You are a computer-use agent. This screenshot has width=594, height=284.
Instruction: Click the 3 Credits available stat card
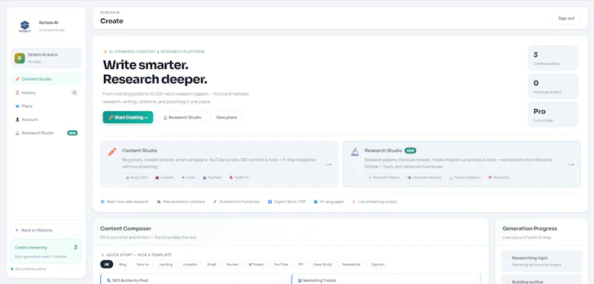pos(553,58)
